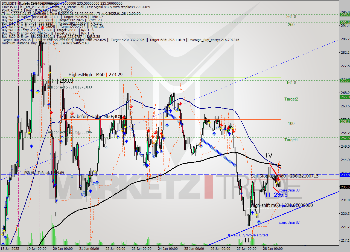Viewport: 350px width, 252px height.
Task: Click the 277.5 price axis value
Action: [x=346, y=66]
